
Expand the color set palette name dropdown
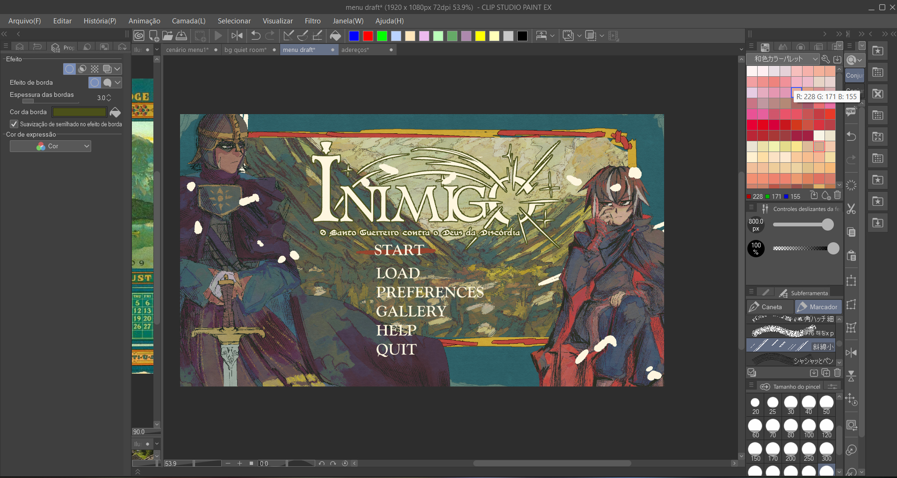(x=815, y=59)
